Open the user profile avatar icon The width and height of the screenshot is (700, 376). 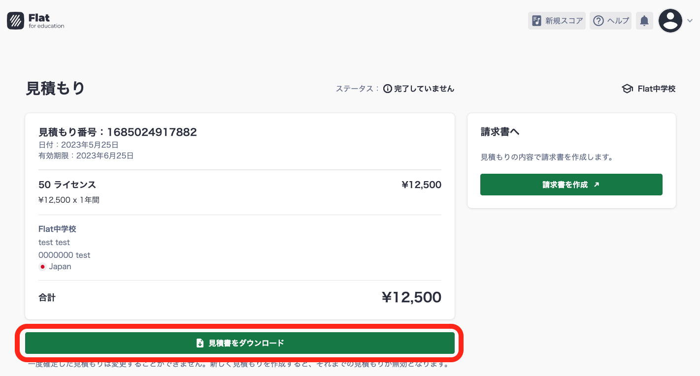pos(670,20)
